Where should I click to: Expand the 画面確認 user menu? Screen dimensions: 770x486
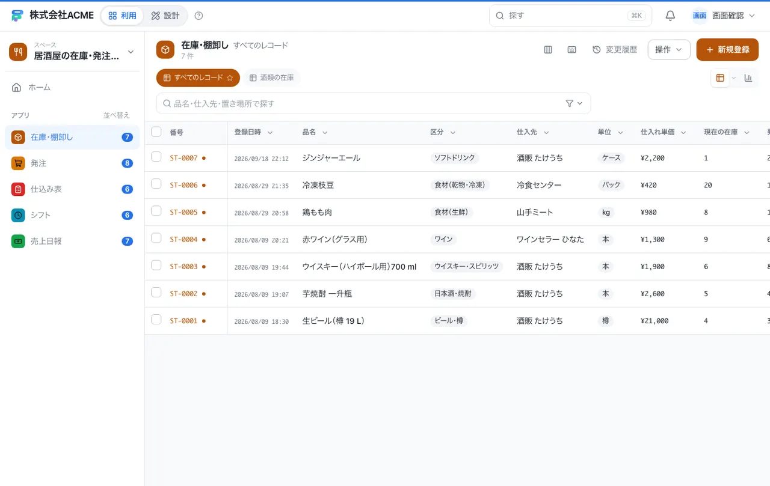724,16
